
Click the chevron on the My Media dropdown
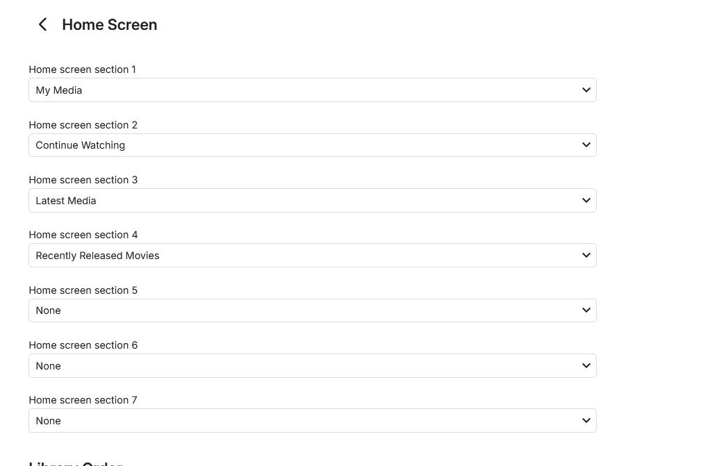(586, 90)
